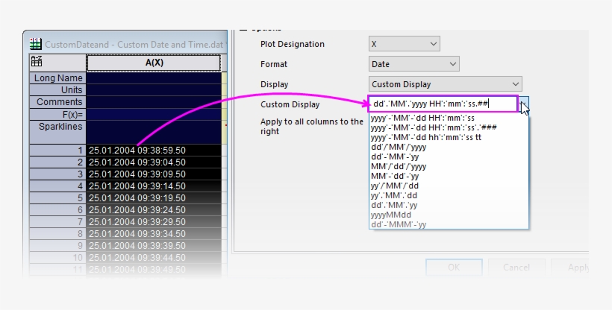Select cell 25.01.2004 09:39:14.50
The height and width of the screenshot is (310, 612).
tap(154, 186)
